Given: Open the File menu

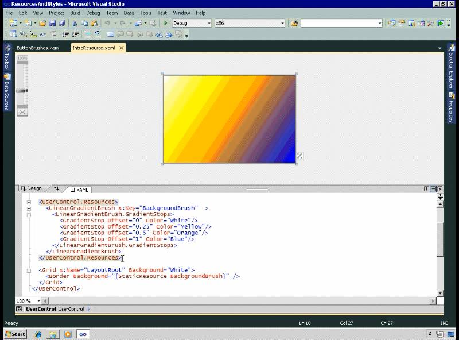Looking at the screenshot, I should pyautogui.click(x=9, y=13).
